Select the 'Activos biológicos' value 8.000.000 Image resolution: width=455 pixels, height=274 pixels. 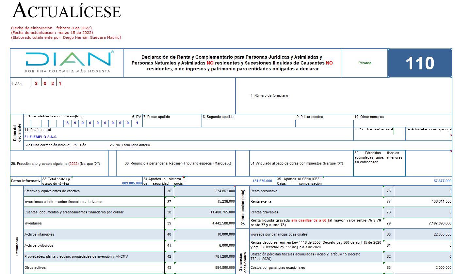(x=204, y=245)
